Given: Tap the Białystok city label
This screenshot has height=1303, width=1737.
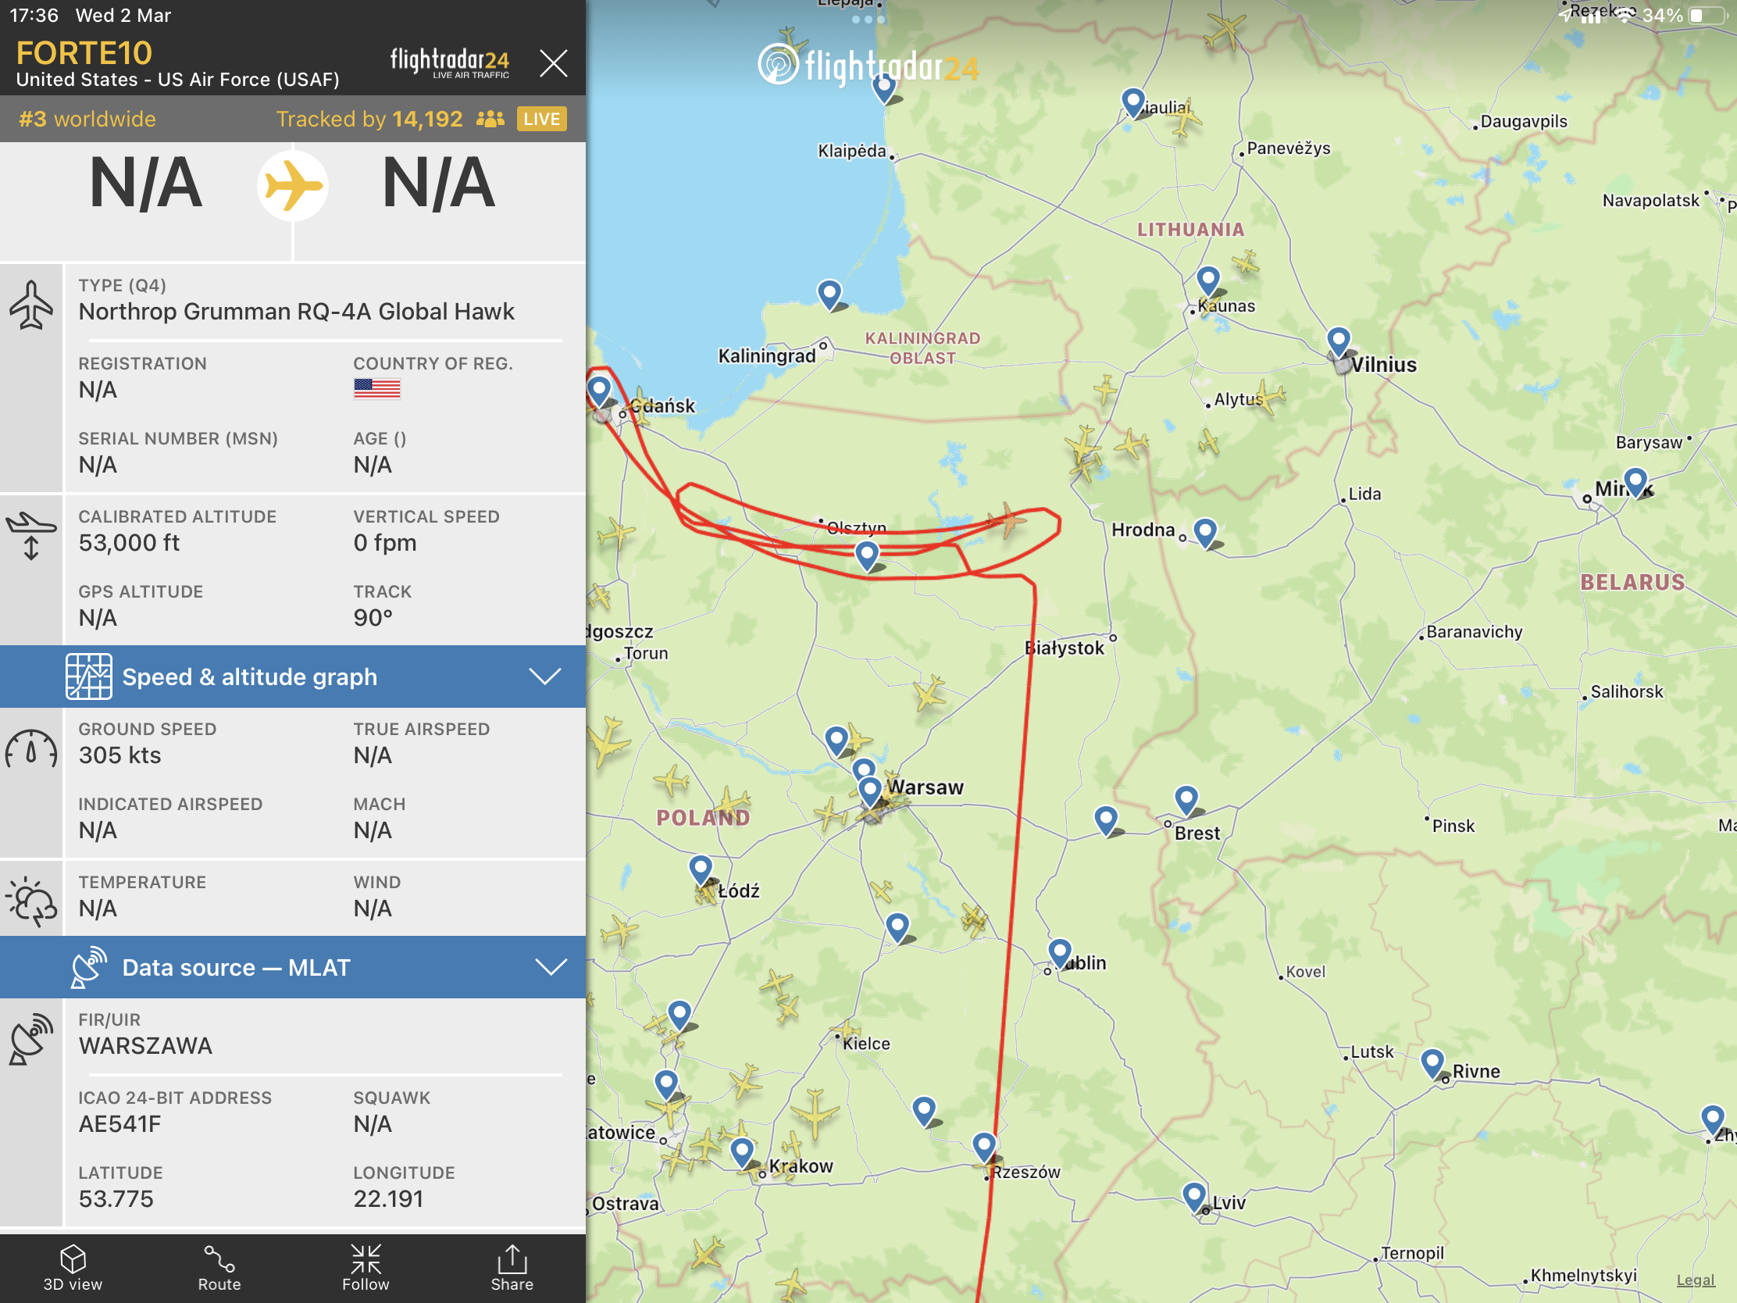Looking at the screenshot, I should tap(1065, 648).
